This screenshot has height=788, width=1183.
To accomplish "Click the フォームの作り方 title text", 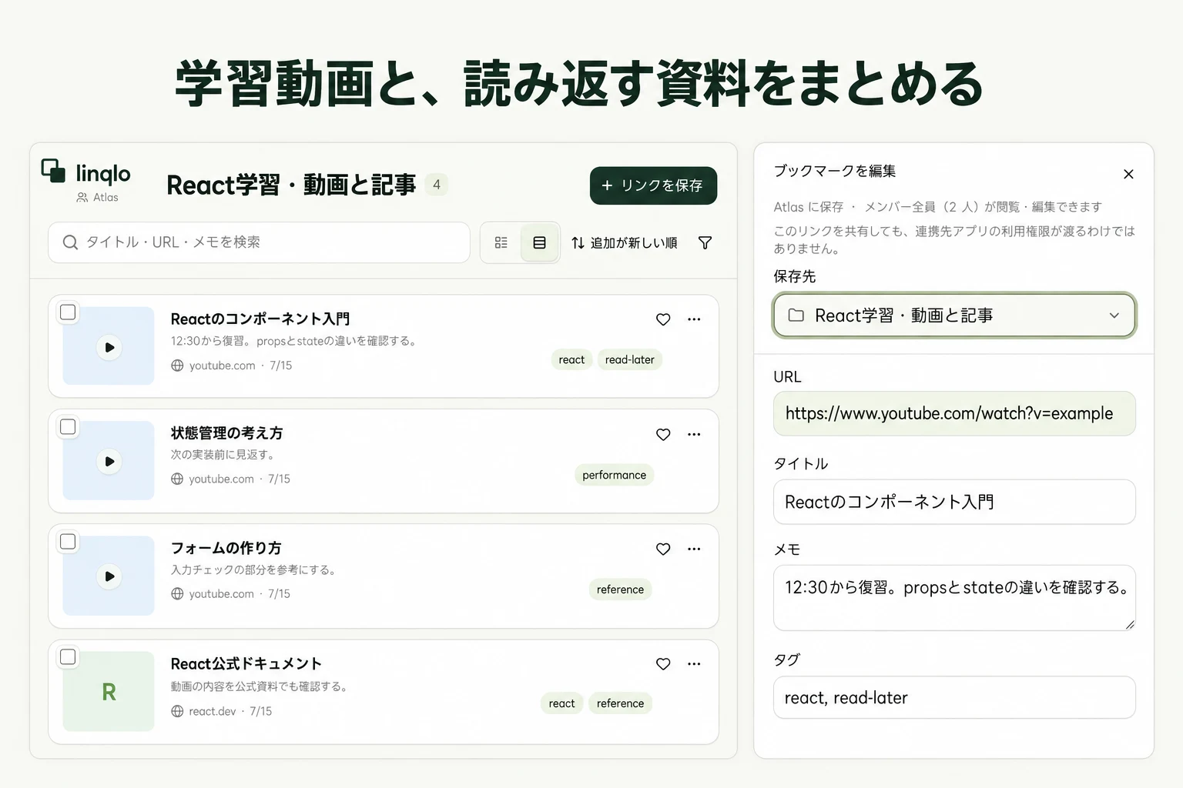I will 226,548.
